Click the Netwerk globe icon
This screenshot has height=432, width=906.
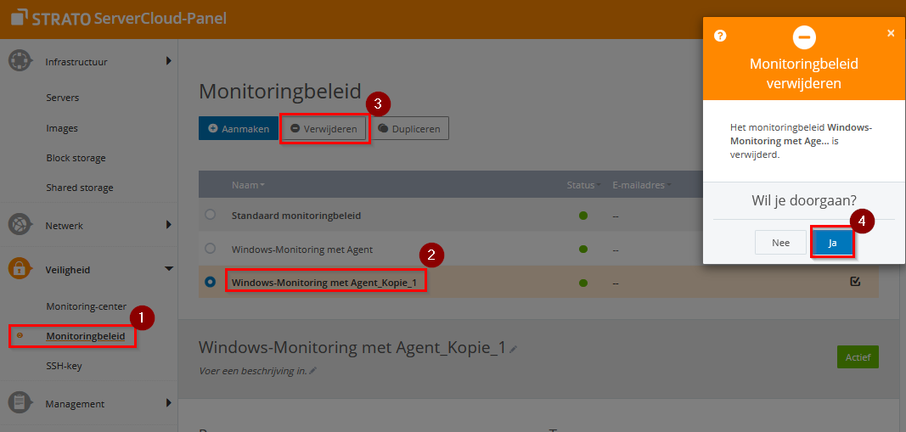pos(20,225)
